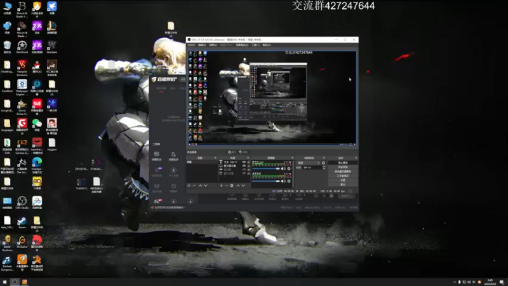508x286 pixels.
Task: Click 工作室模式 button
Action: click(343, 176)
